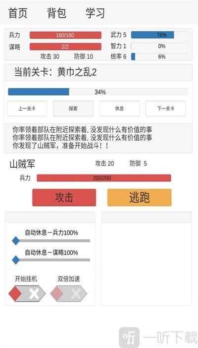198x348 pixels.
Task: Open the 学习 learning tab
Action: tap(95, 13)
